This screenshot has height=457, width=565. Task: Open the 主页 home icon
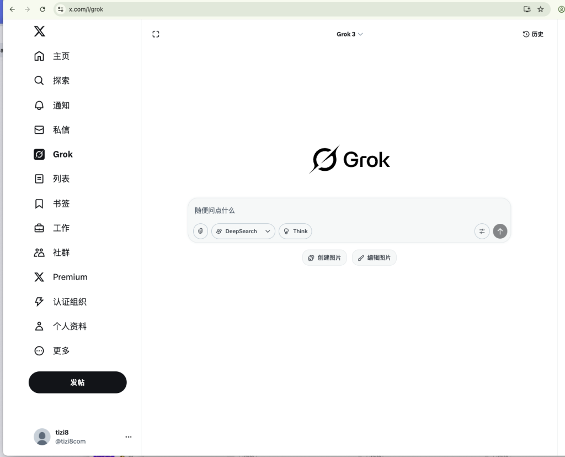point(39,56)
